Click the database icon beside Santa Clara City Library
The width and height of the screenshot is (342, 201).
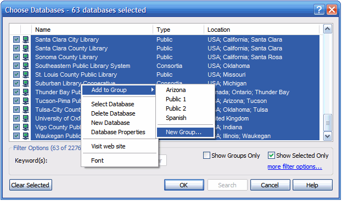[x=26, y=39]
